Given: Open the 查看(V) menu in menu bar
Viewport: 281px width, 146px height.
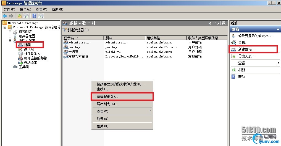Looking at the screenshot, I should 41,9.
